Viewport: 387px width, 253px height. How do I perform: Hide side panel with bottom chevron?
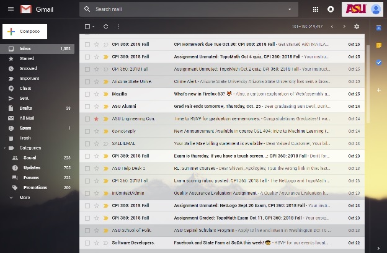pyautogui.click(x=378, y=248)
